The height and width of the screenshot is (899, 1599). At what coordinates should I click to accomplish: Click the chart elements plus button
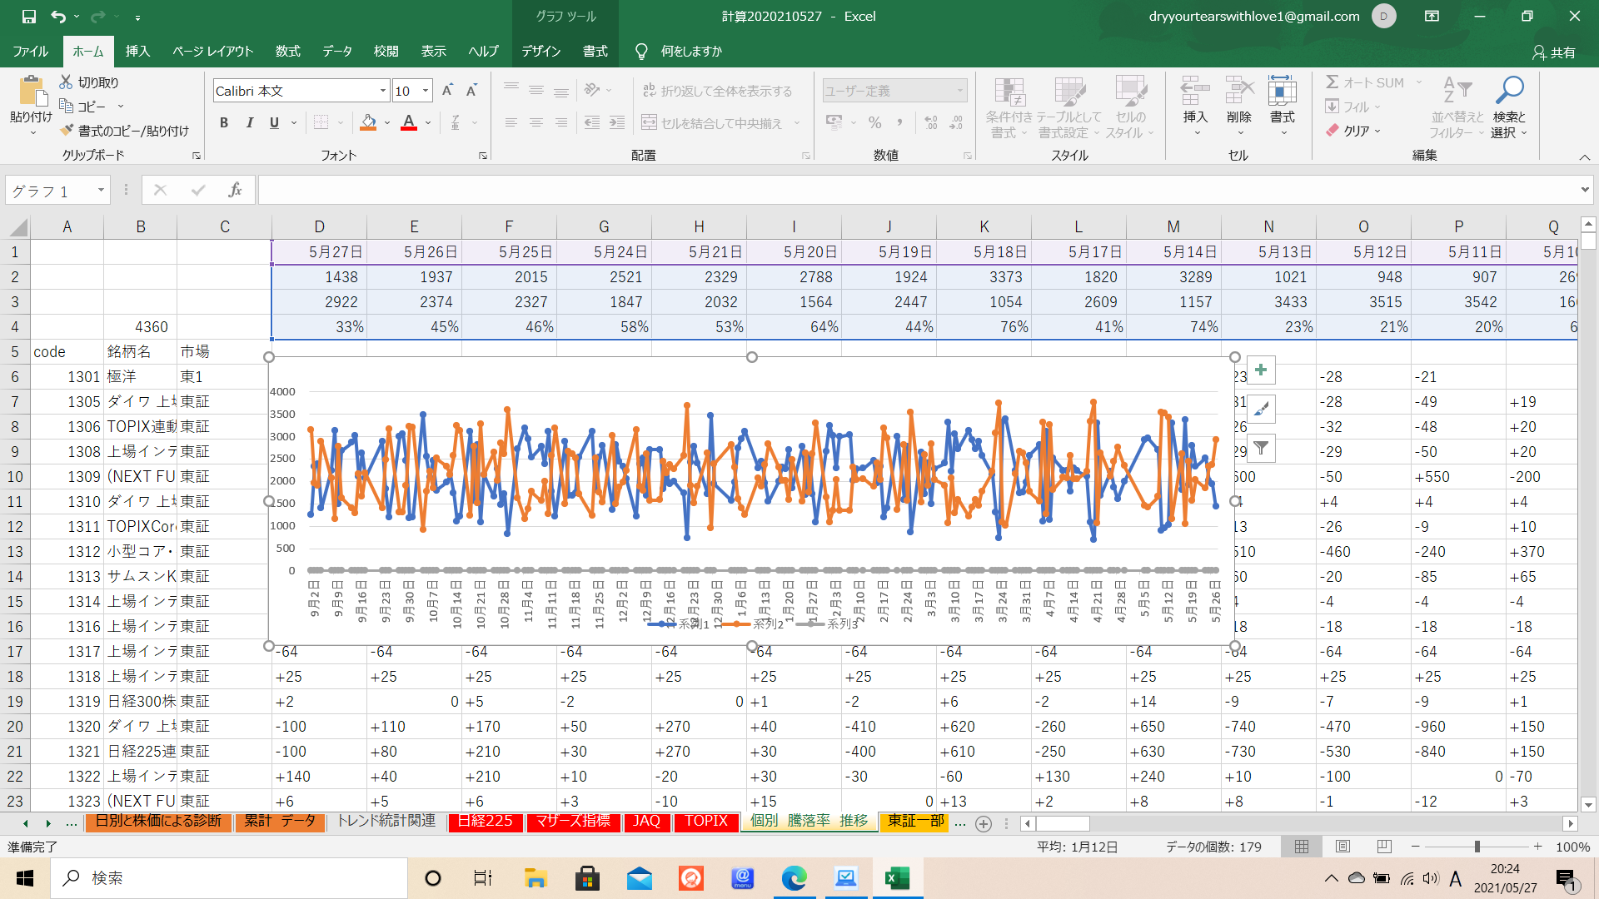coord(1261,370)
